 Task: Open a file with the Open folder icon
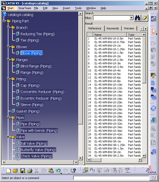click(15, 171)
